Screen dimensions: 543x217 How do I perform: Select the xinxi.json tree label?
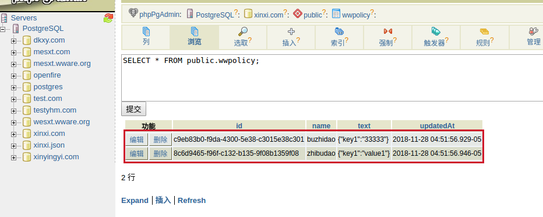pyautogui.click(x=49, y=145)
